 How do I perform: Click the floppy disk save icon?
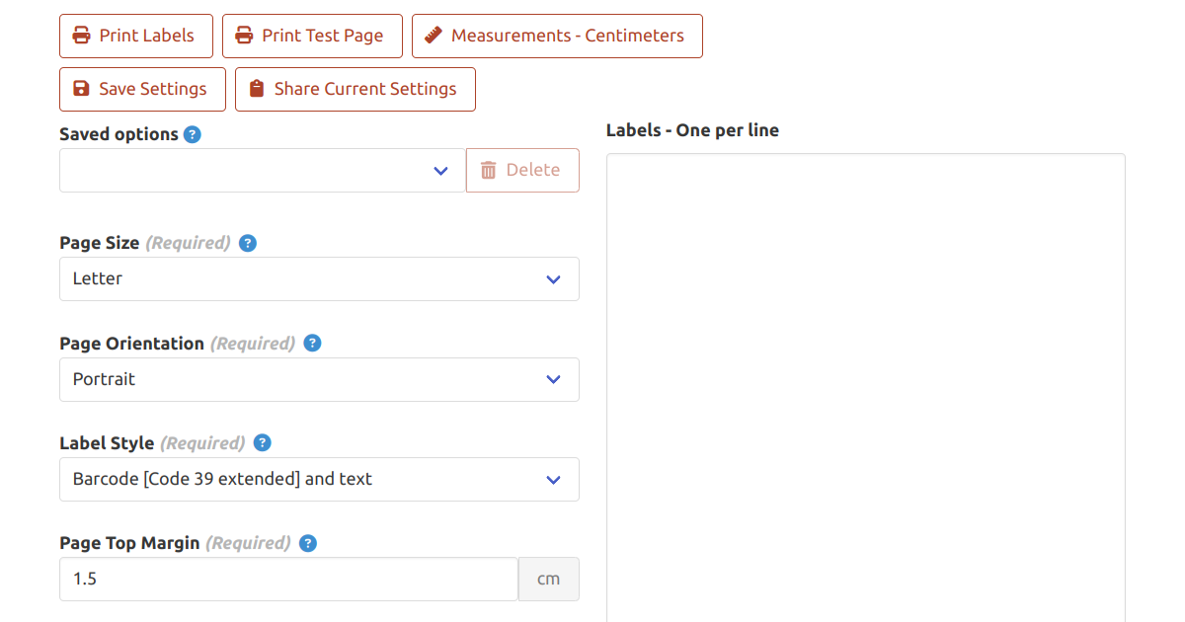click(x=82, y=89)
